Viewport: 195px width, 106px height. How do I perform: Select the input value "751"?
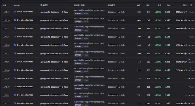point(139,95)
